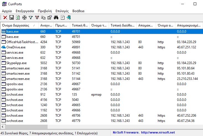Image resolution: width=203 pixels, height=136 pixels.
Task: Click the OneDrive.exe cloud icon
Action: 4,47
